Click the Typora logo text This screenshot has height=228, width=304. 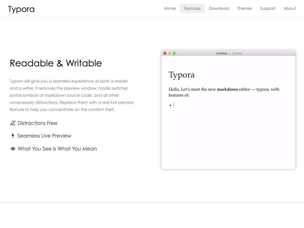21,9
